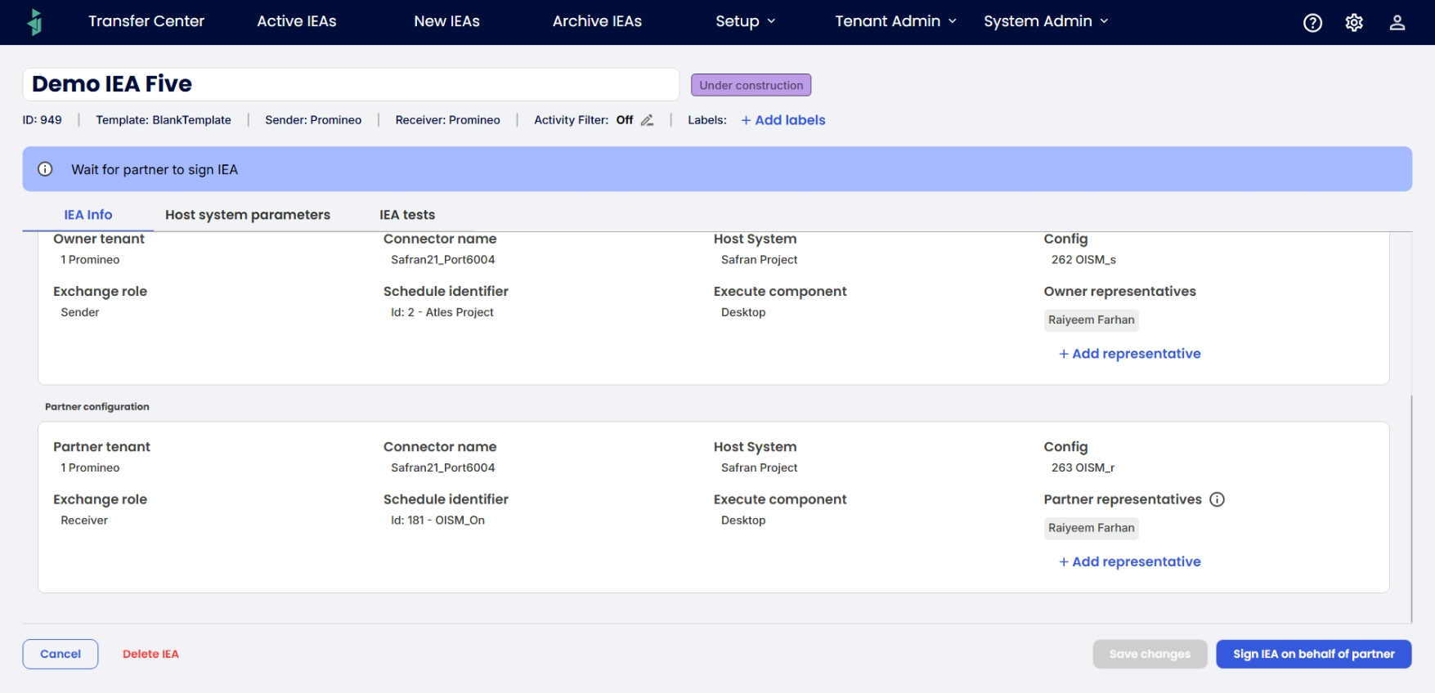Click 'Receiver: Promineo' text
The image size is (1435, 693).
447,120
